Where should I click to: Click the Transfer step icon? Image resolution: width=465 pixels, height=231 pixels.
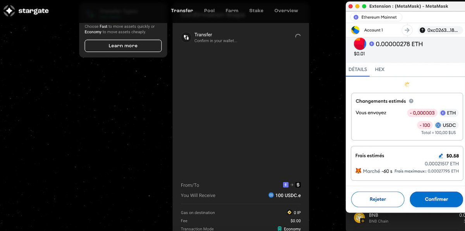click(186, 37)
